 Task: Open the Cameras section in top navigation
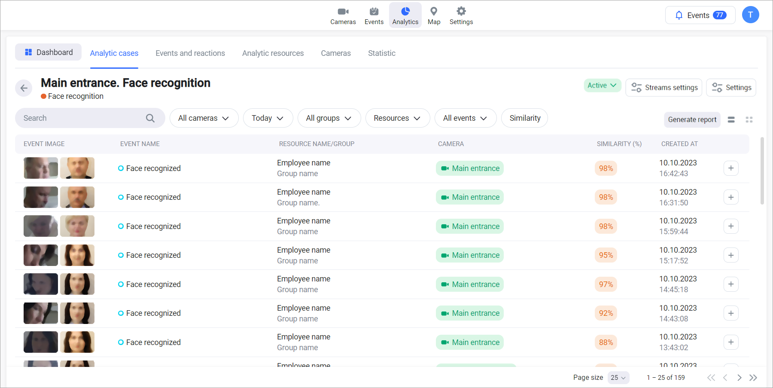[x=343, y=15]
